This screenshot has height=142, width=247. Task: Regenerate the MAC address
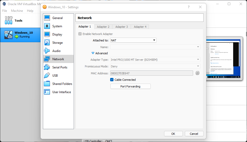click(x=197, y=73)
